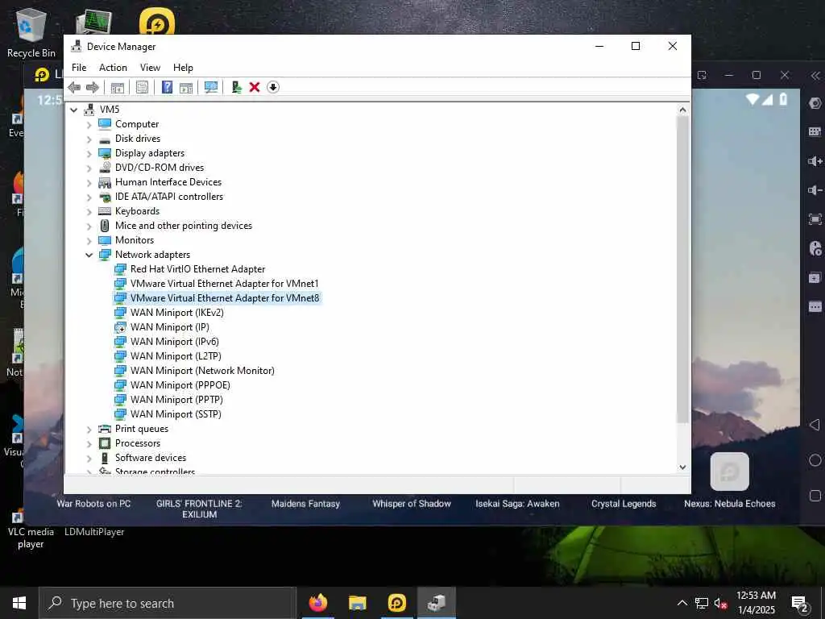Click the Windows Start button
The image size is (825, 619).
pos(19,603)
